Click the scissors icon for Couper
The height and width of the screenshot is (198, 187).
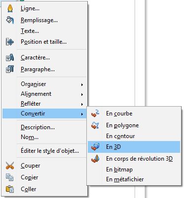pyautogui.click(x=10, y=166)
